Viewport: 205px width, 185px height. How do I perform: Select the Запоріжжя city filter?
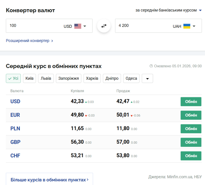click(68, 78)
